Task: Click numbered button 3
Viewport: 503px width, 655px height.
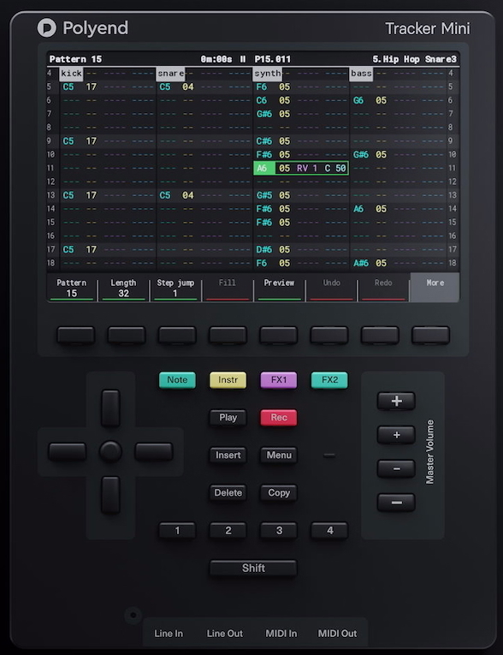Action: click(x=279, y=531)
